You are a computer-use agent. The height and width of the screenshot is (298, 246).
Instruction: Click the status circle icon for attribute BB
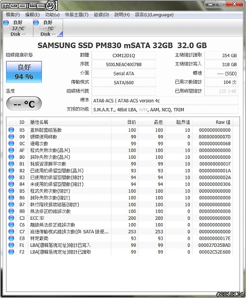click(x=11, y=211)
